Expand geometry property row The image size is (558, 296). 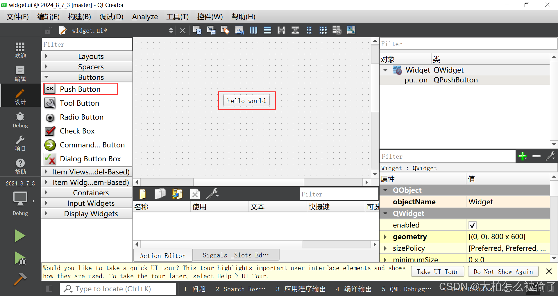[x=385, y=237]
